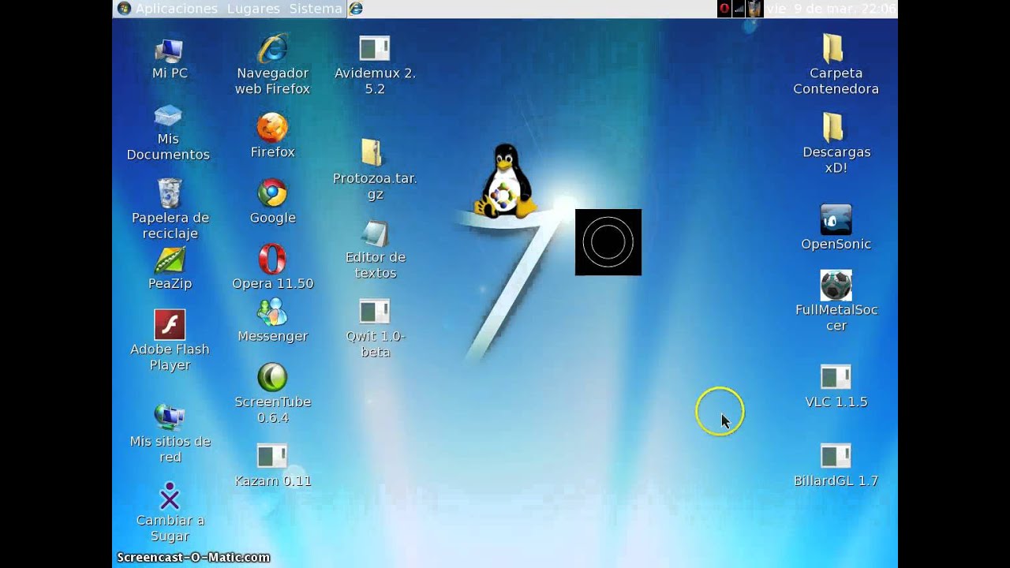Image resolution: width=1010 pixels, height=568 pixels.
Task: Open Mis sitios de red icon
Action: point(170,417)
